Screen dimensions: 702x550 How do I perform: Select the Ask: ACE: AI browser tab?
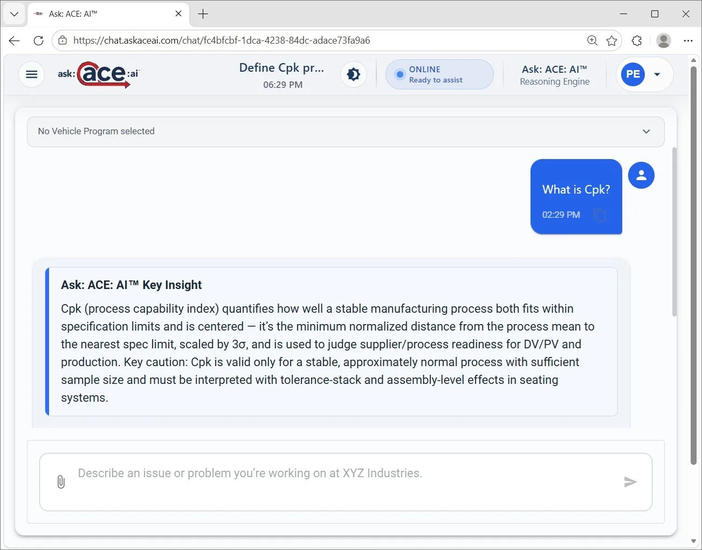tap(108, 14)
